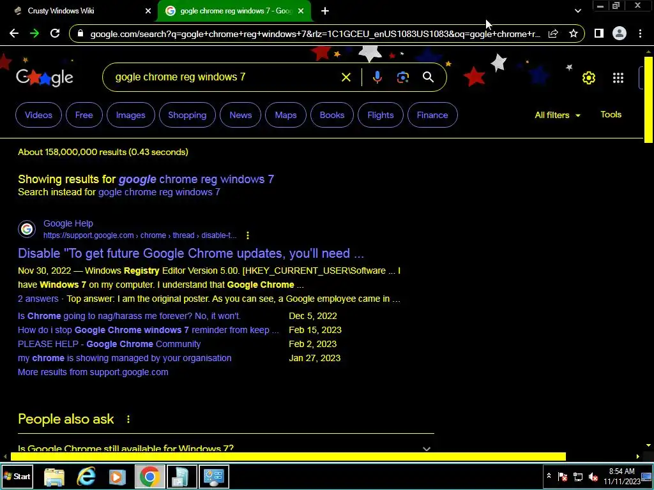Viewport: 654px width, 490px height.
Task: Click the Google Help favicon
Action: (x=27, y=229)
